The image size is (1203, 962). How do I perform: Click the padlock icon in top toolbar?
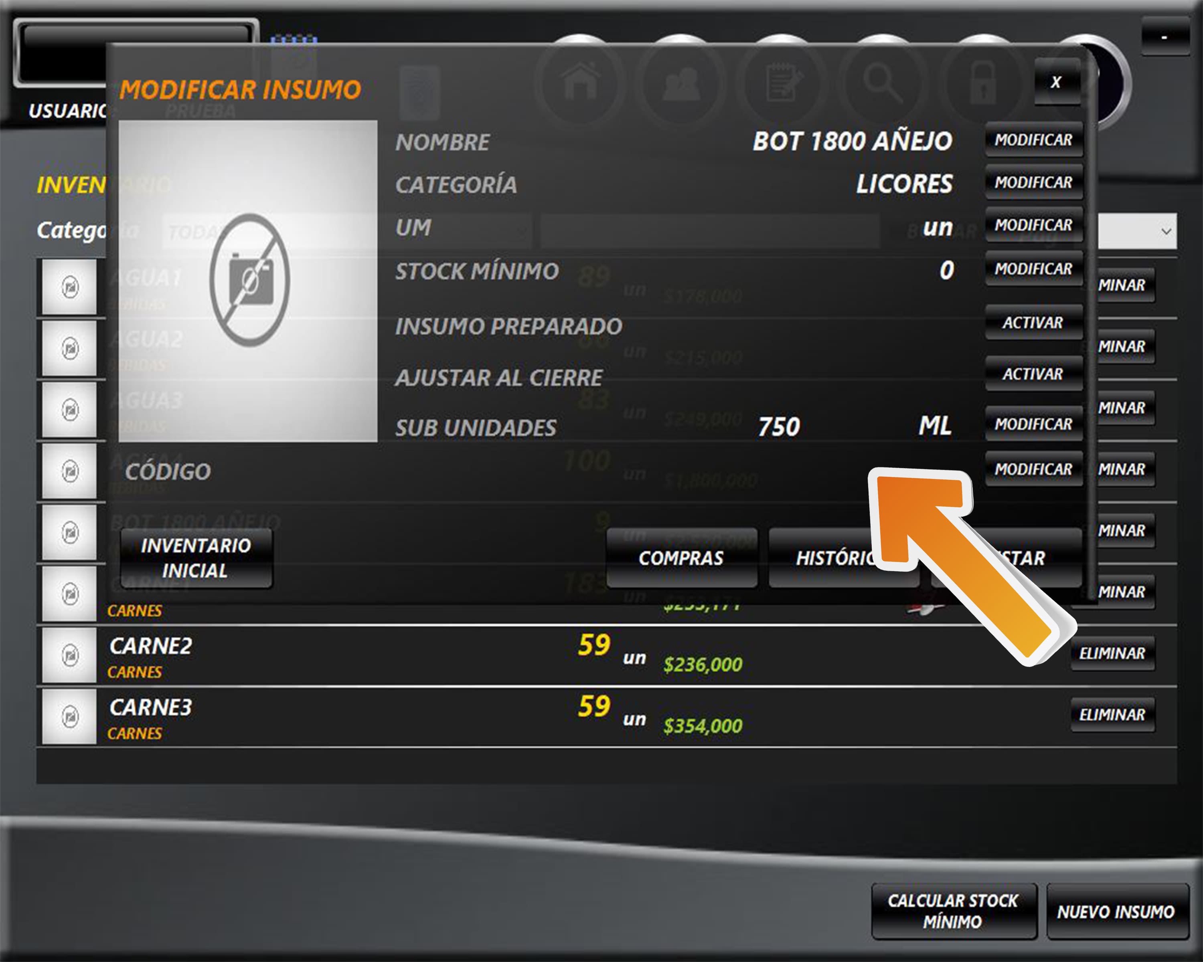[983, 83]
